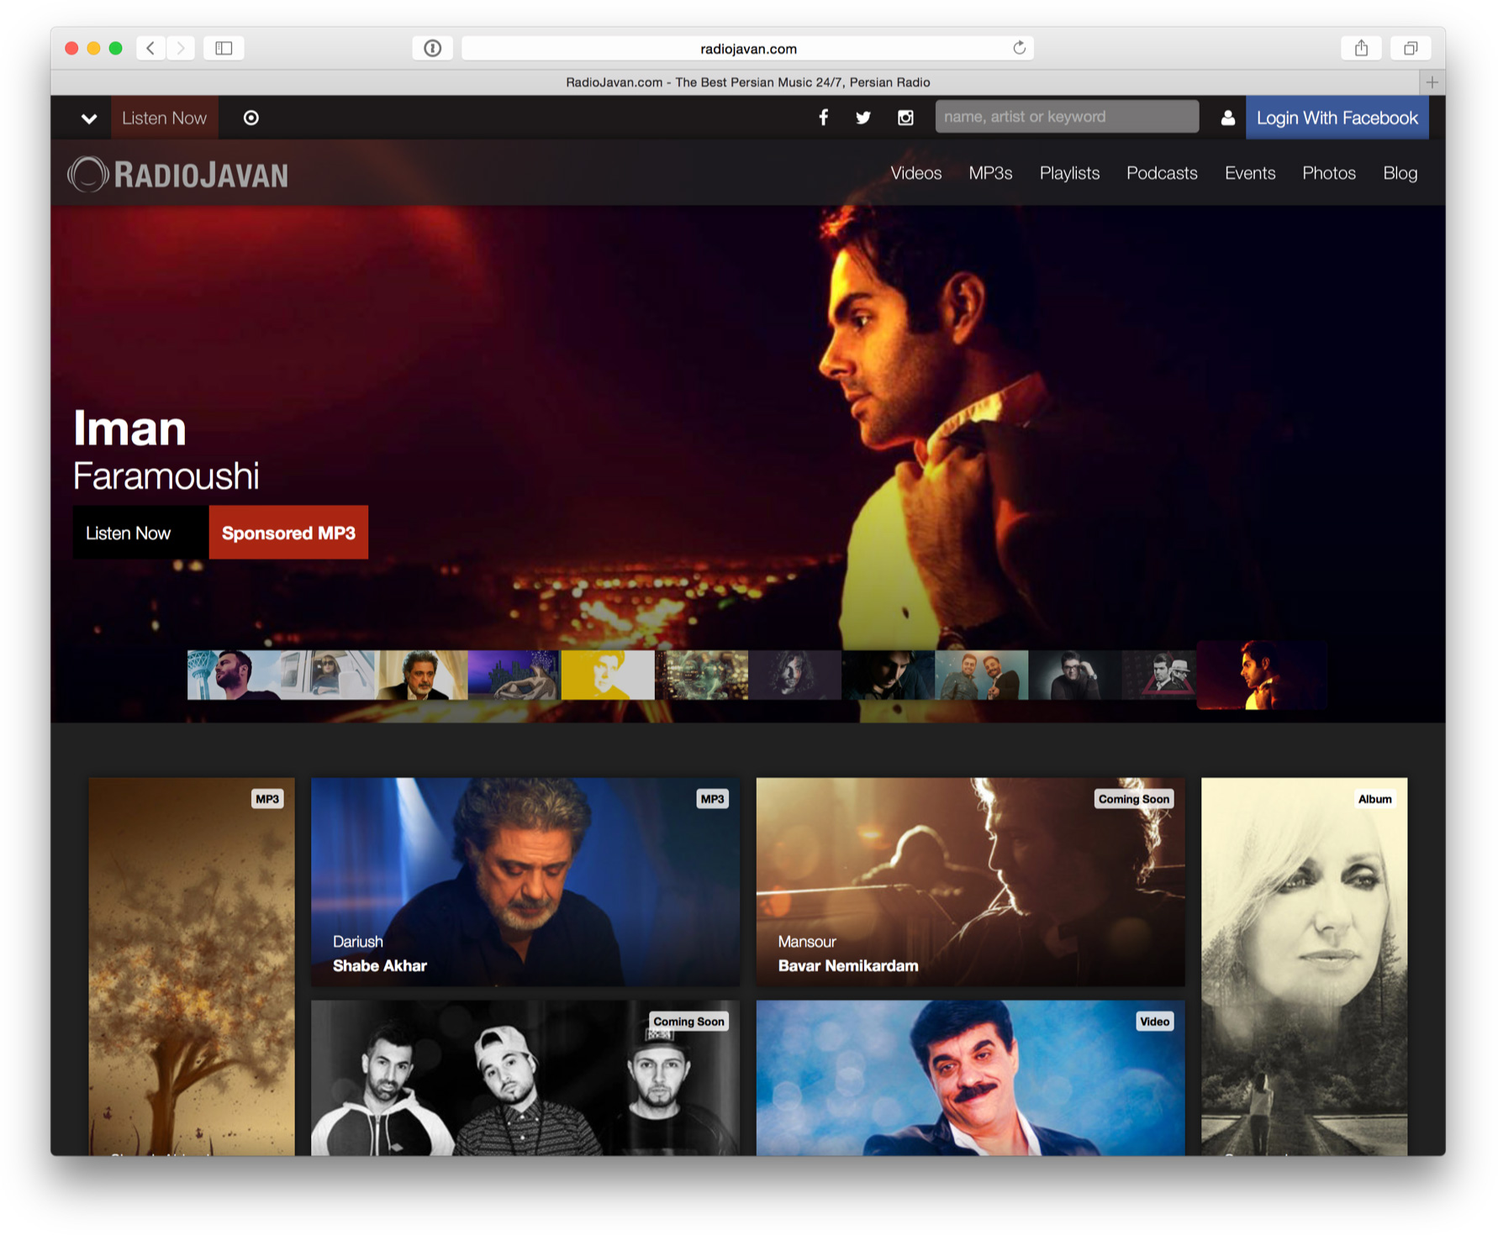Open the Events menu item
The height and width of the screenshot is (1235, 1498).
(x=1250, y=173)
